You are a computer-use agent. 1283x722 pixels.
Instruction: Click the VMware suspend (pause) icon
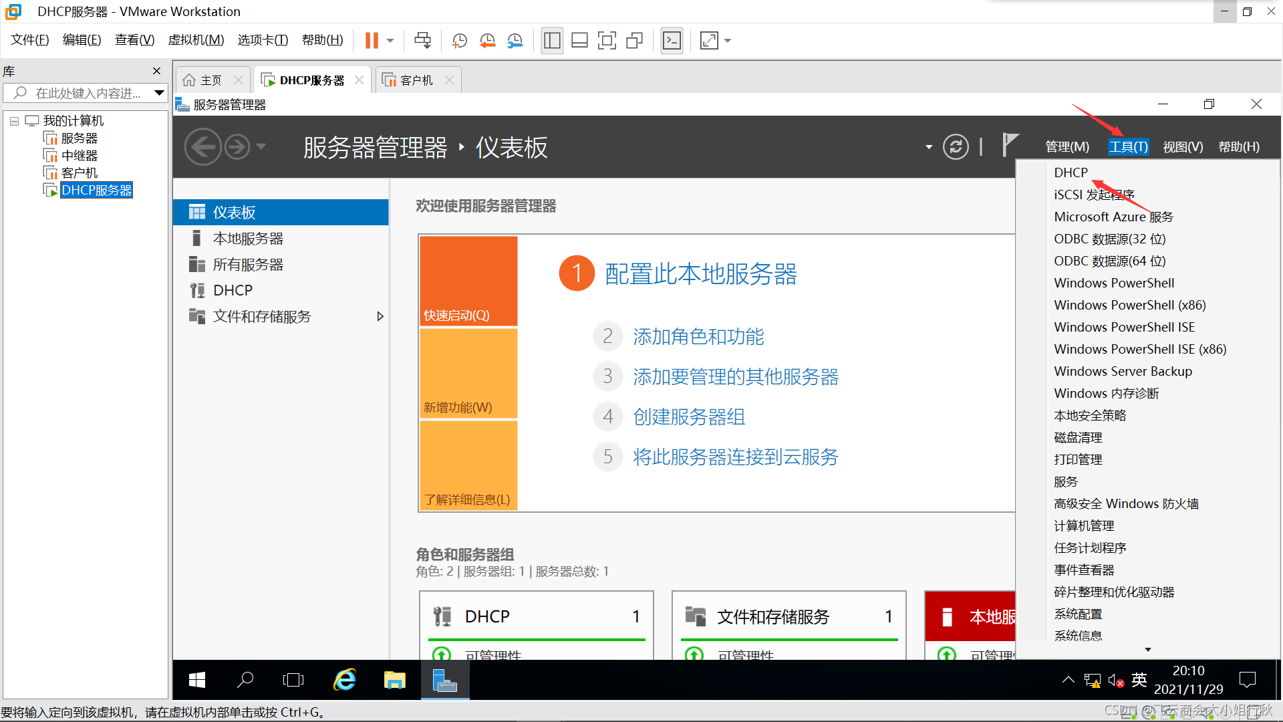372,41
